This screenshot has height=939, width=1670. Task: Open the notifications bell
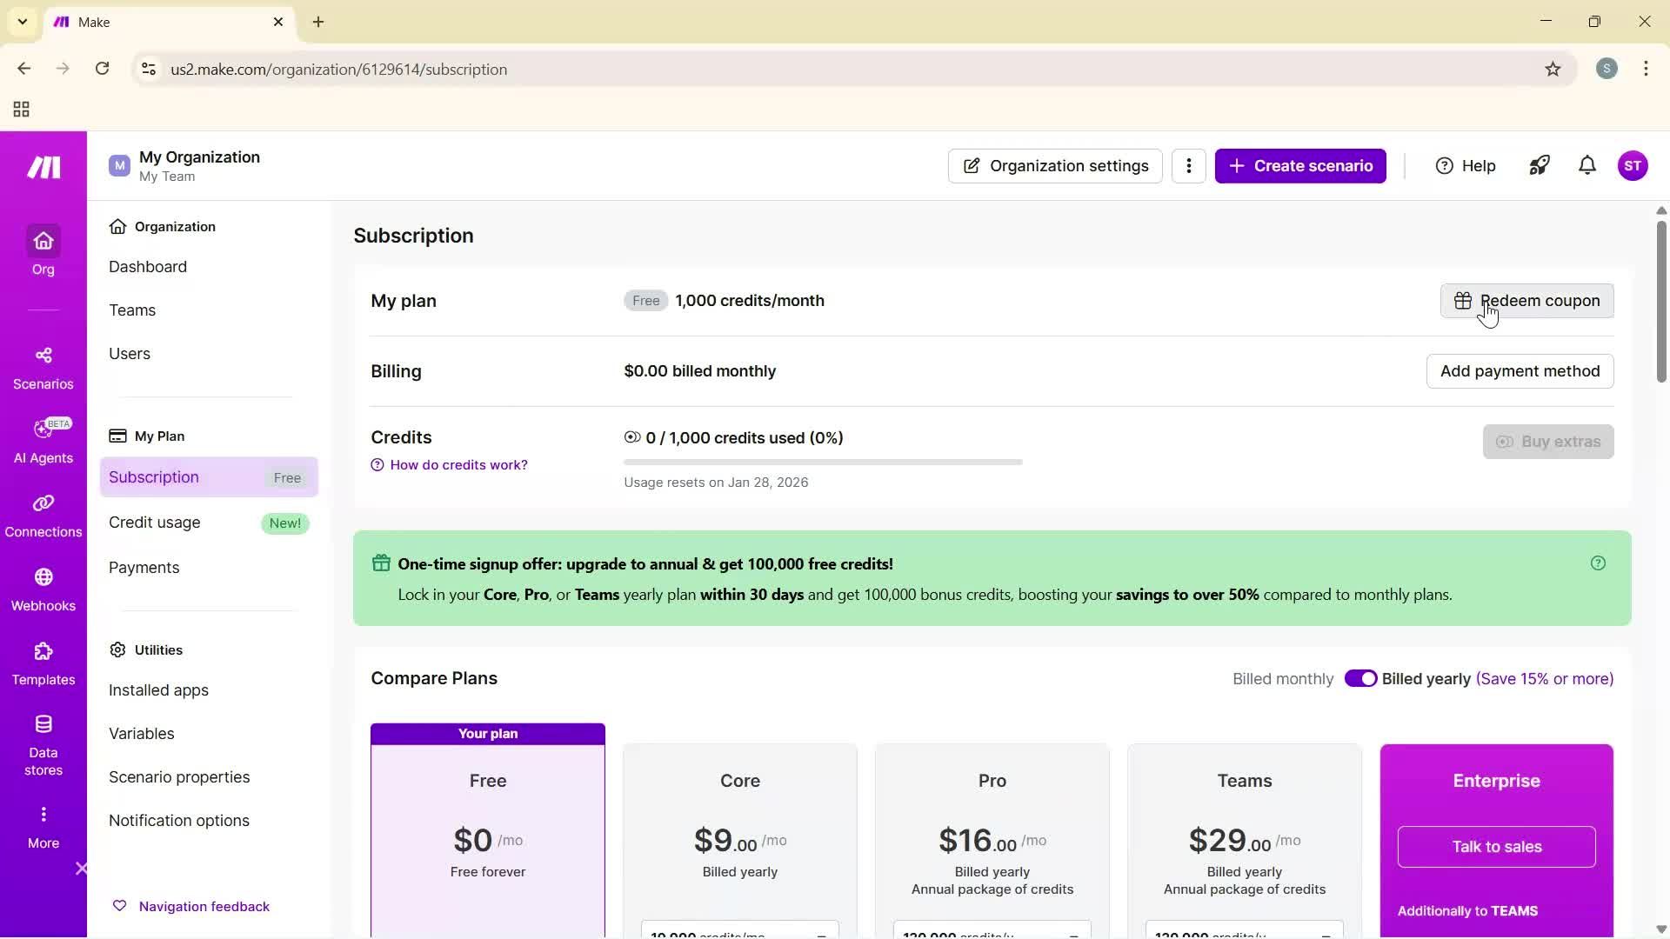coord(1587,165)
